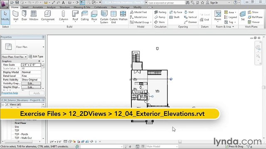
Task: Click the view scale 1/4" = 1'-0" in view control bar
Action: pos(55,142)
